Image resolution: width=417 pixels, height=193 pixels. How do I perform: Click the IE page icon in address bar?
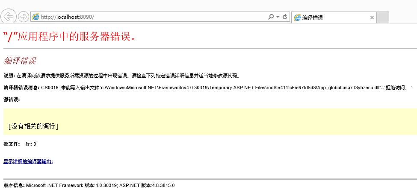pos(35,17)
